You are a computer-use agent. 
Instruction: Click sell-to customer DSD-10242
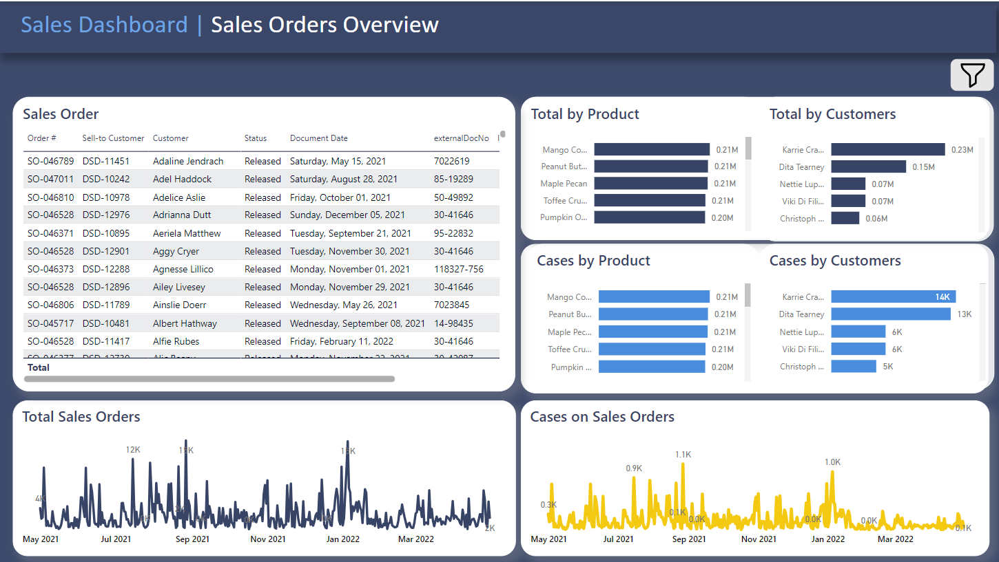(106, 179)
